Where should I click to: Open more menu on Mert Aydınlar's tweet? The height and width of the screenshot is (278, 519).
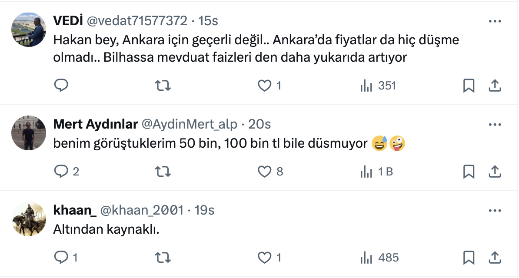(495, 125)
